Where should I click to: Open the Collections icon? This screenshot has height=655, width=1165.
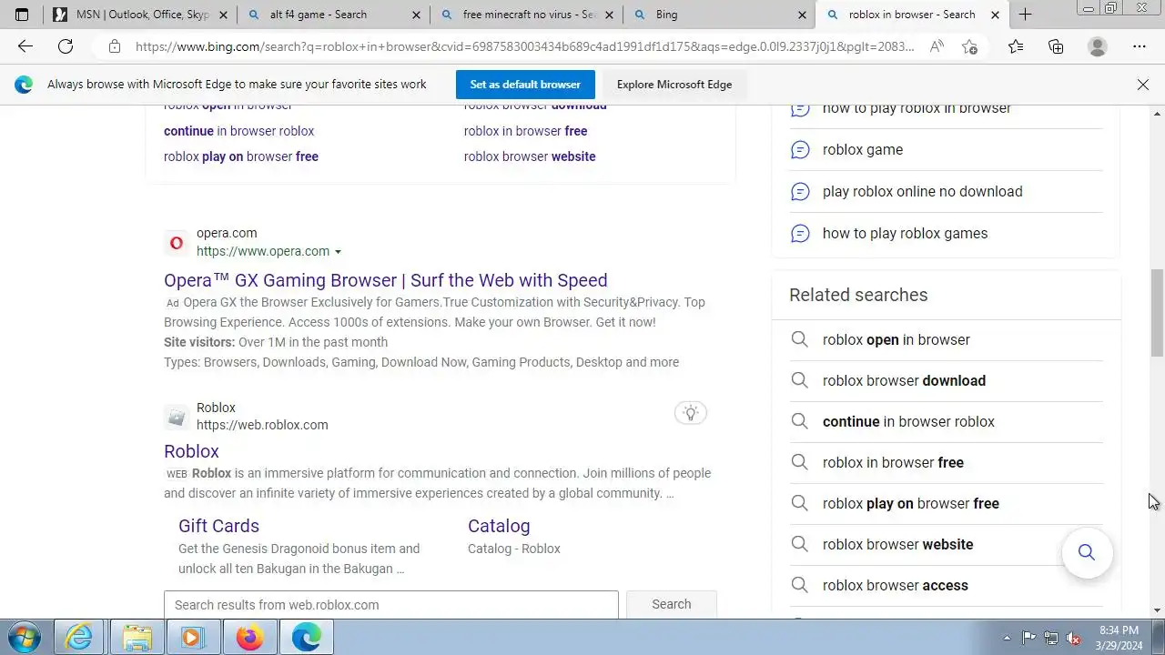[x=1056, y=46]
